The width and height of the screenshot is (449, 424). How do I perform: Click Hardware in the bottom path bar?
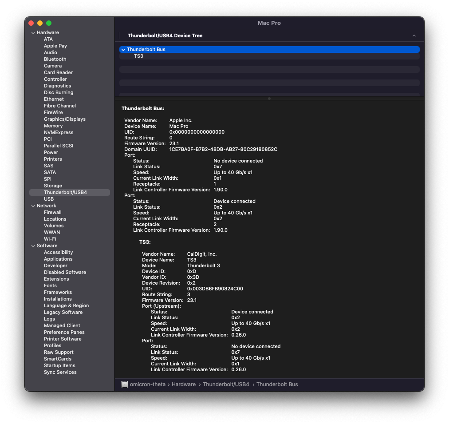click(x=184, y=384)
